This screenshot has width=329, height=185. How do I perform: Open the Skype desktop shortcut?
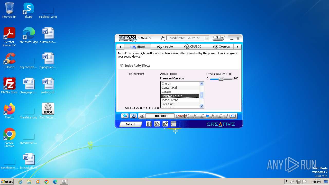pos(28,10)
